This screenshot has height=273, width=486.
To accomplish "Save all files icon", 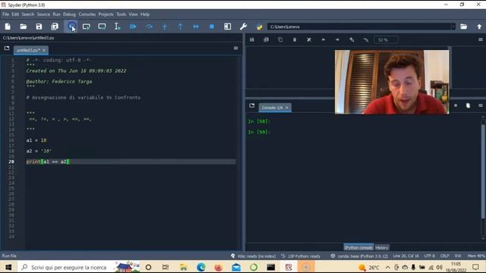I will coord(55,27).
